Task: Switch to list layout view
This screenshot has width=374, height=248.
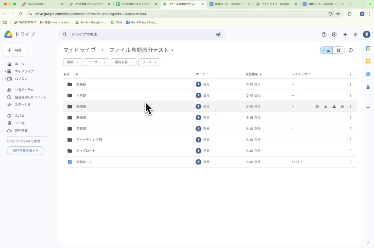Action: pyautogui.click(x=326, y=50)
